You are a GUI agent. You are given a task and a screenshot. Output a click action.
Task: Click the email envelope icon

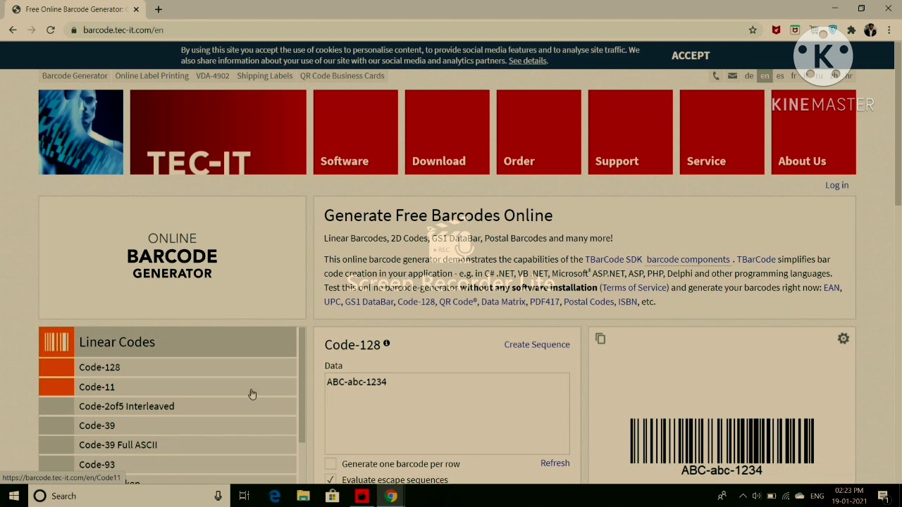732,76
